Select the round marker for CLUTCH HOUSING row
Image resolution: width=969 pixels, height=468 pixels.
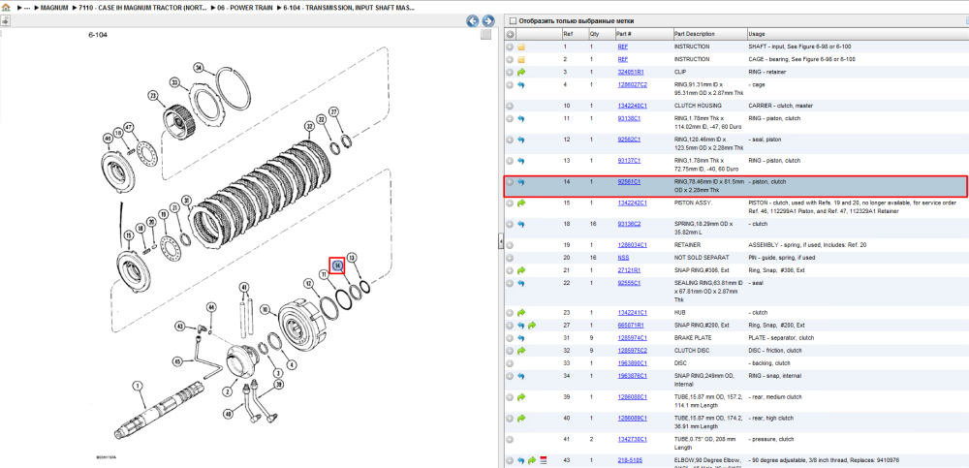(510, 106)
